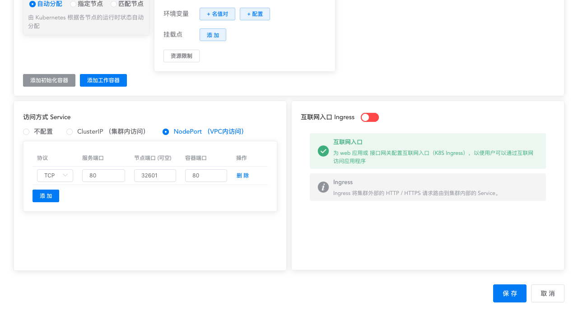Viewport: 578px width, 325px height.
Task: Select the 指定节点 radio option
Action: pos(72,4)
